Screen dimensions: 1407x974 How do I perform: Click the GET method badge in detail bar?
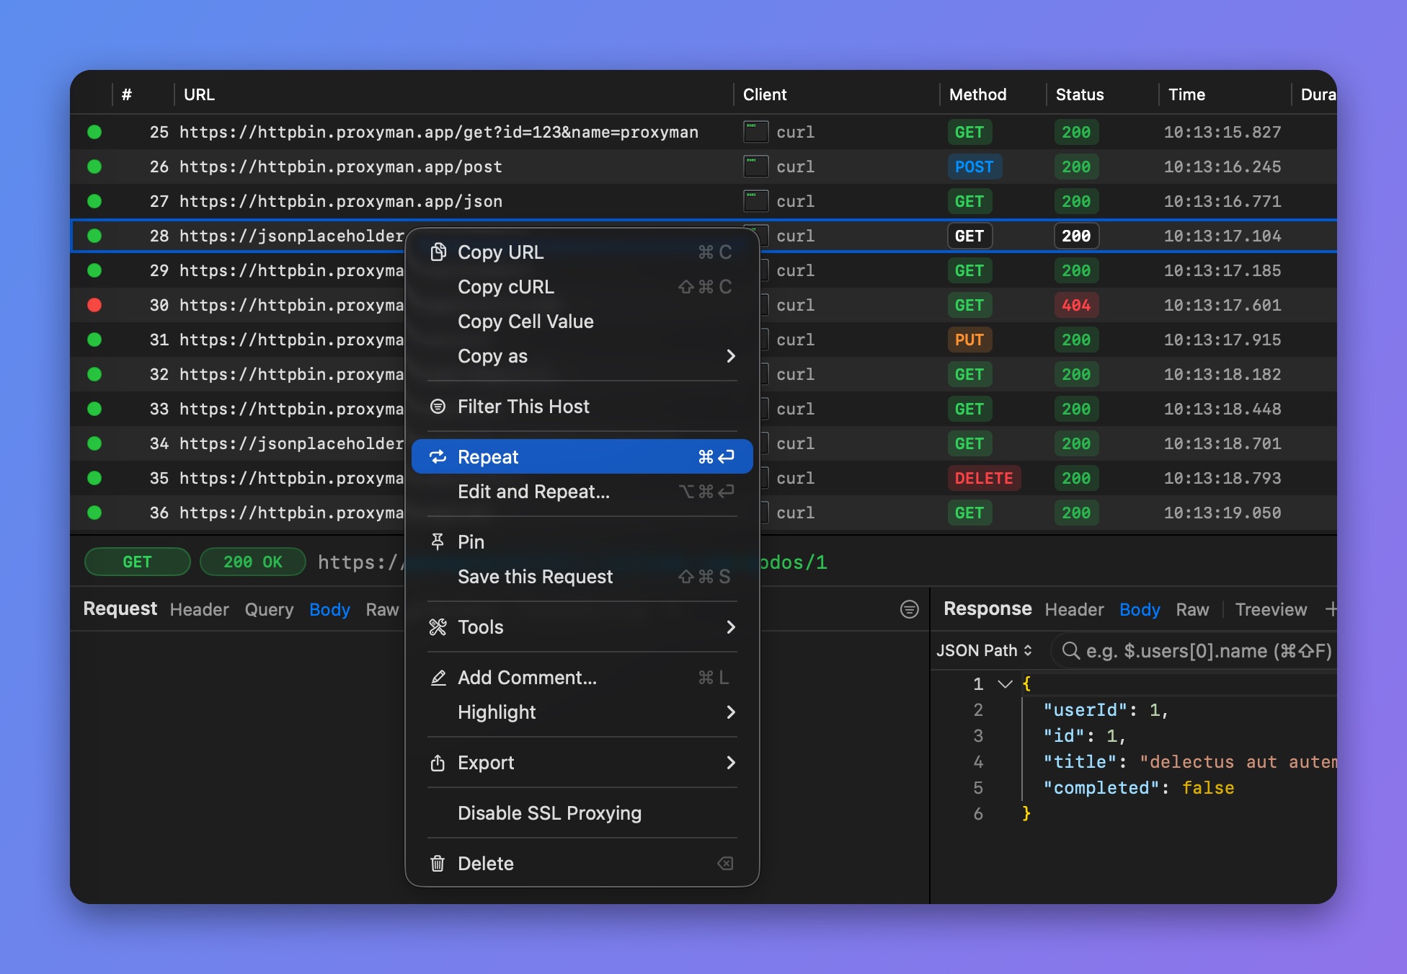(137, 562)
